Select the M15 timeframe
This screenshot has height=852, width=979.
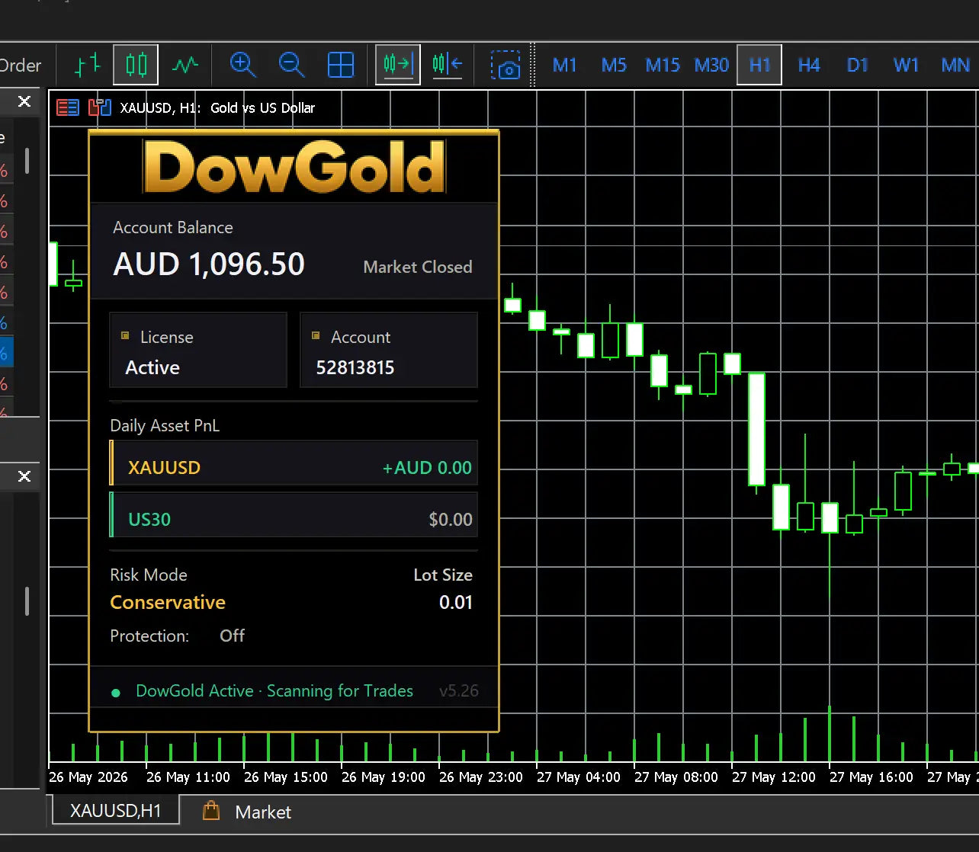pyautogui.click(x=663, y=65)
